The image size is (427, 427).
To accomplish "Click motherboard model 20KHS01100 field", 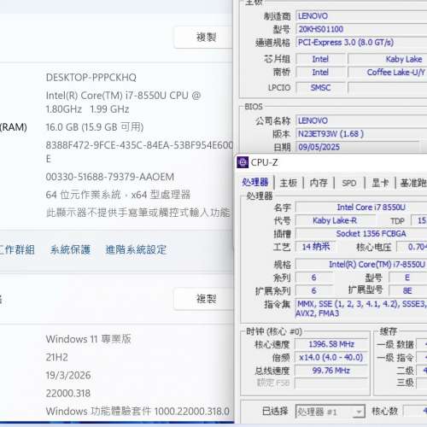I will point(361,29).
